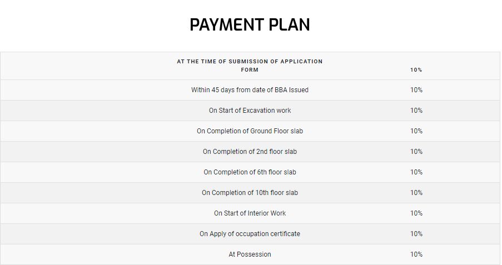
Task: Click the percentage beside Interior Work
Action: point(416,213)
